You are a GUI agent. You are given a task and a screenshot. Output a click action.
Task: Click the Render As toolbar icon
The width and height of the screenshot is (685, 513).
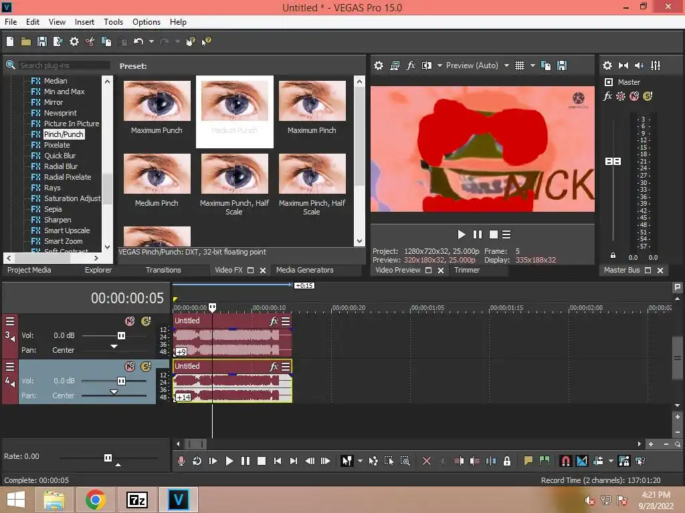(58, 41)
